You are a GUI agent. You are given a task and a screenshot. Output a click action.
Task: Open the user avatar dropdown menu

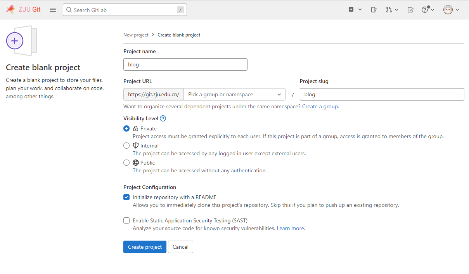tap(451, 10)
